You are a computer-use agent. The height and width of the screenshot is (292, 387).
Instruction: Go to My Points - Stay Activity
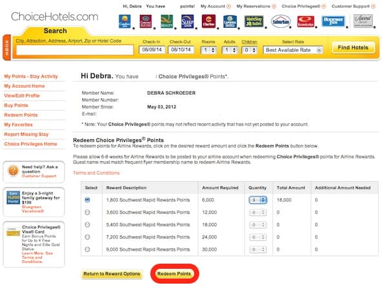[31, 77]
